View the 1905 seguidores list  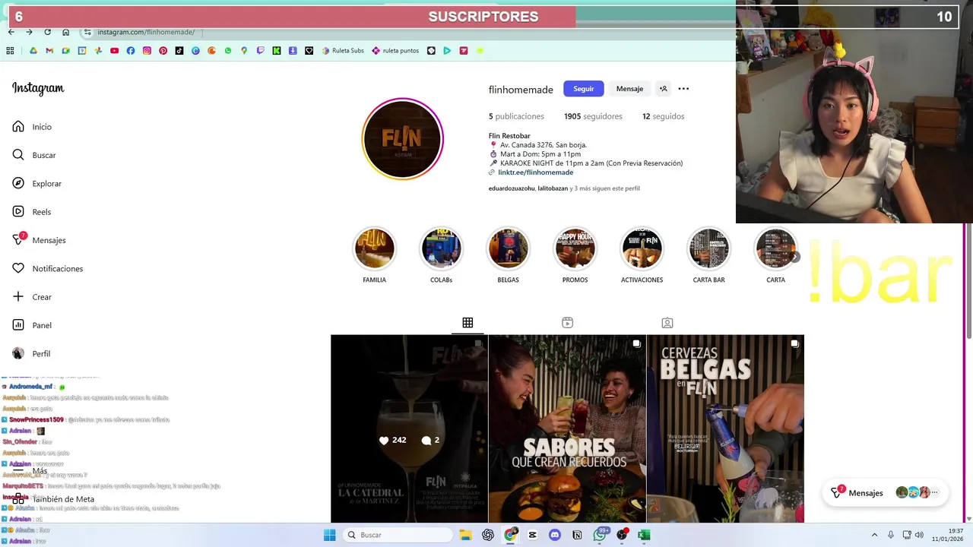tap(593, 116)
